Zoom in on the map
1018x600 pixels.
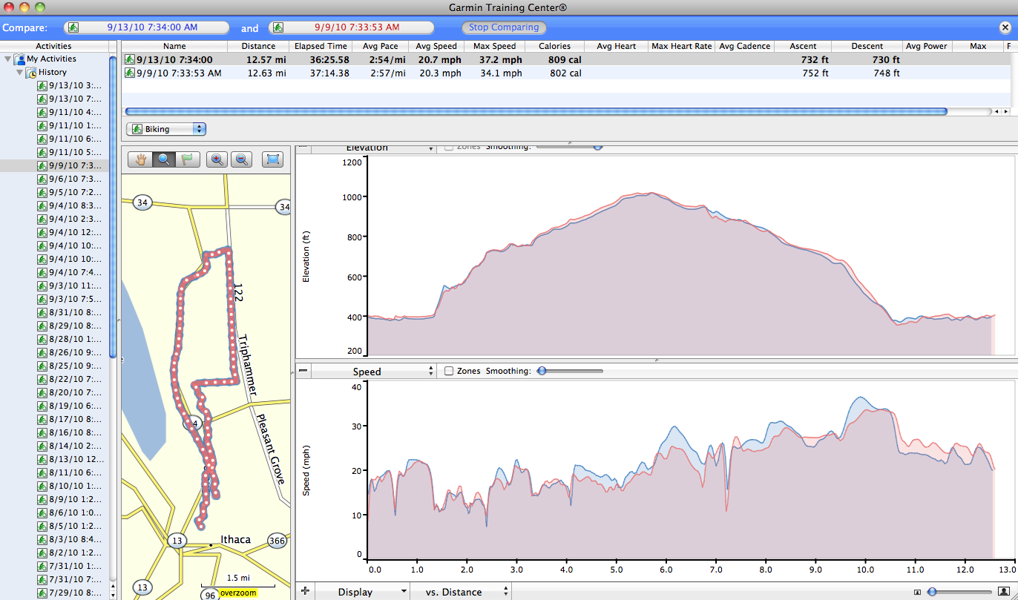click(217, 159)
